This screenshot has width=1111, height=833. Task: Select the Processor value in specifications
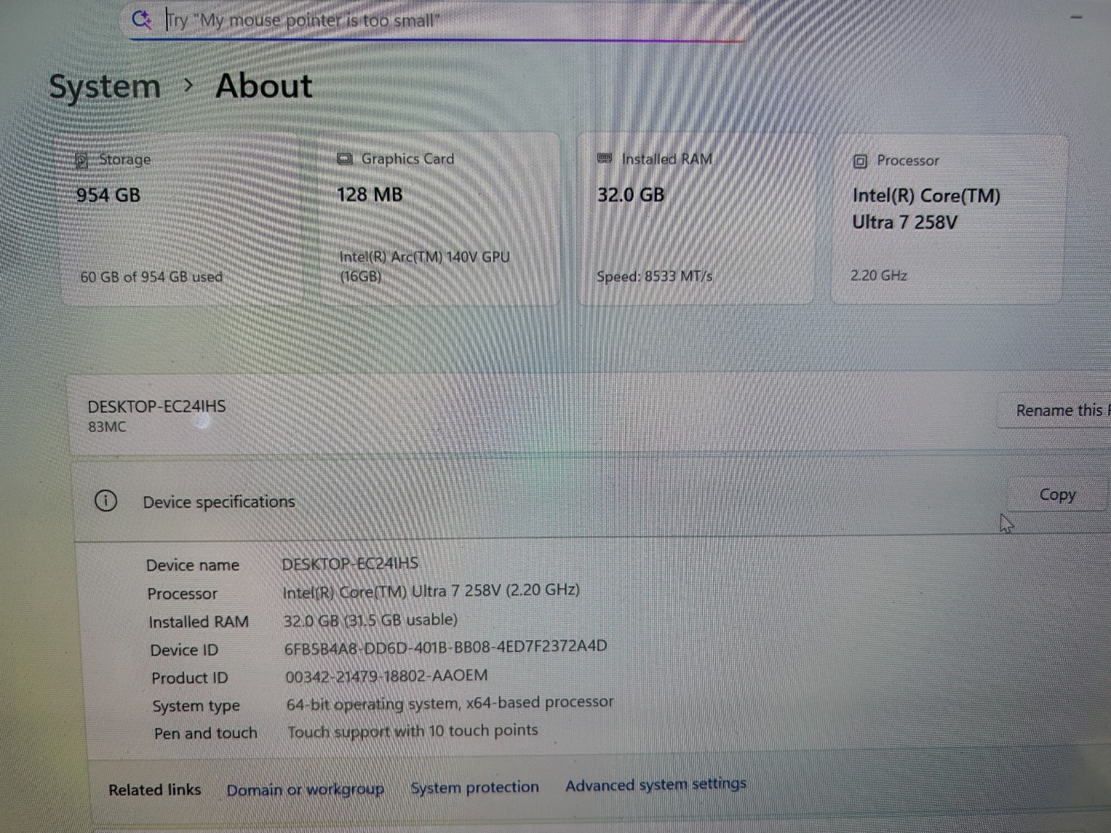pyautogui.click(x=431, y=591)
